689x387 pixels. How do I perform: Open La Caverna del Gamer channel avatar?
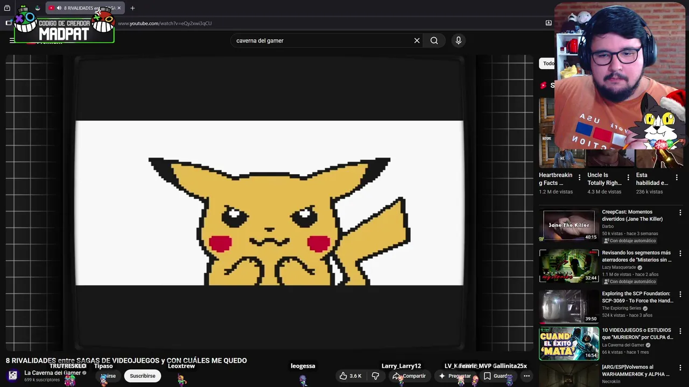tap(13, 376)
